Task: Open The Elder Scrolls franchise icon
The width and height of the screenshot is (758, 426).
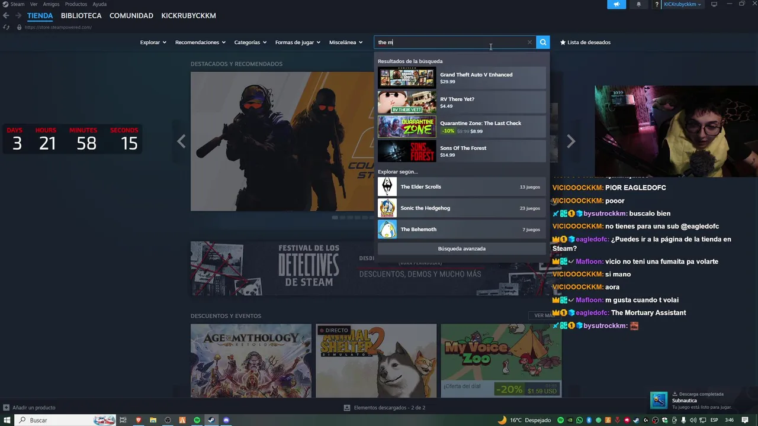Action: 387,187
